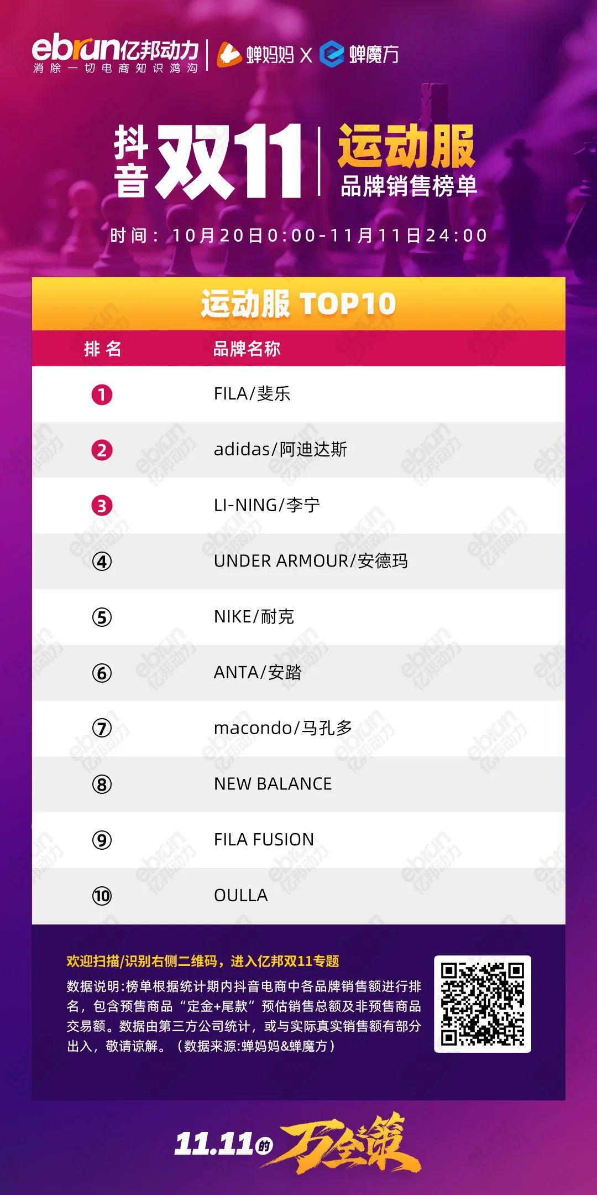The image size is (597, 1195).
Task: Click the circled number 10 rank icon
Action: (102, 896)
